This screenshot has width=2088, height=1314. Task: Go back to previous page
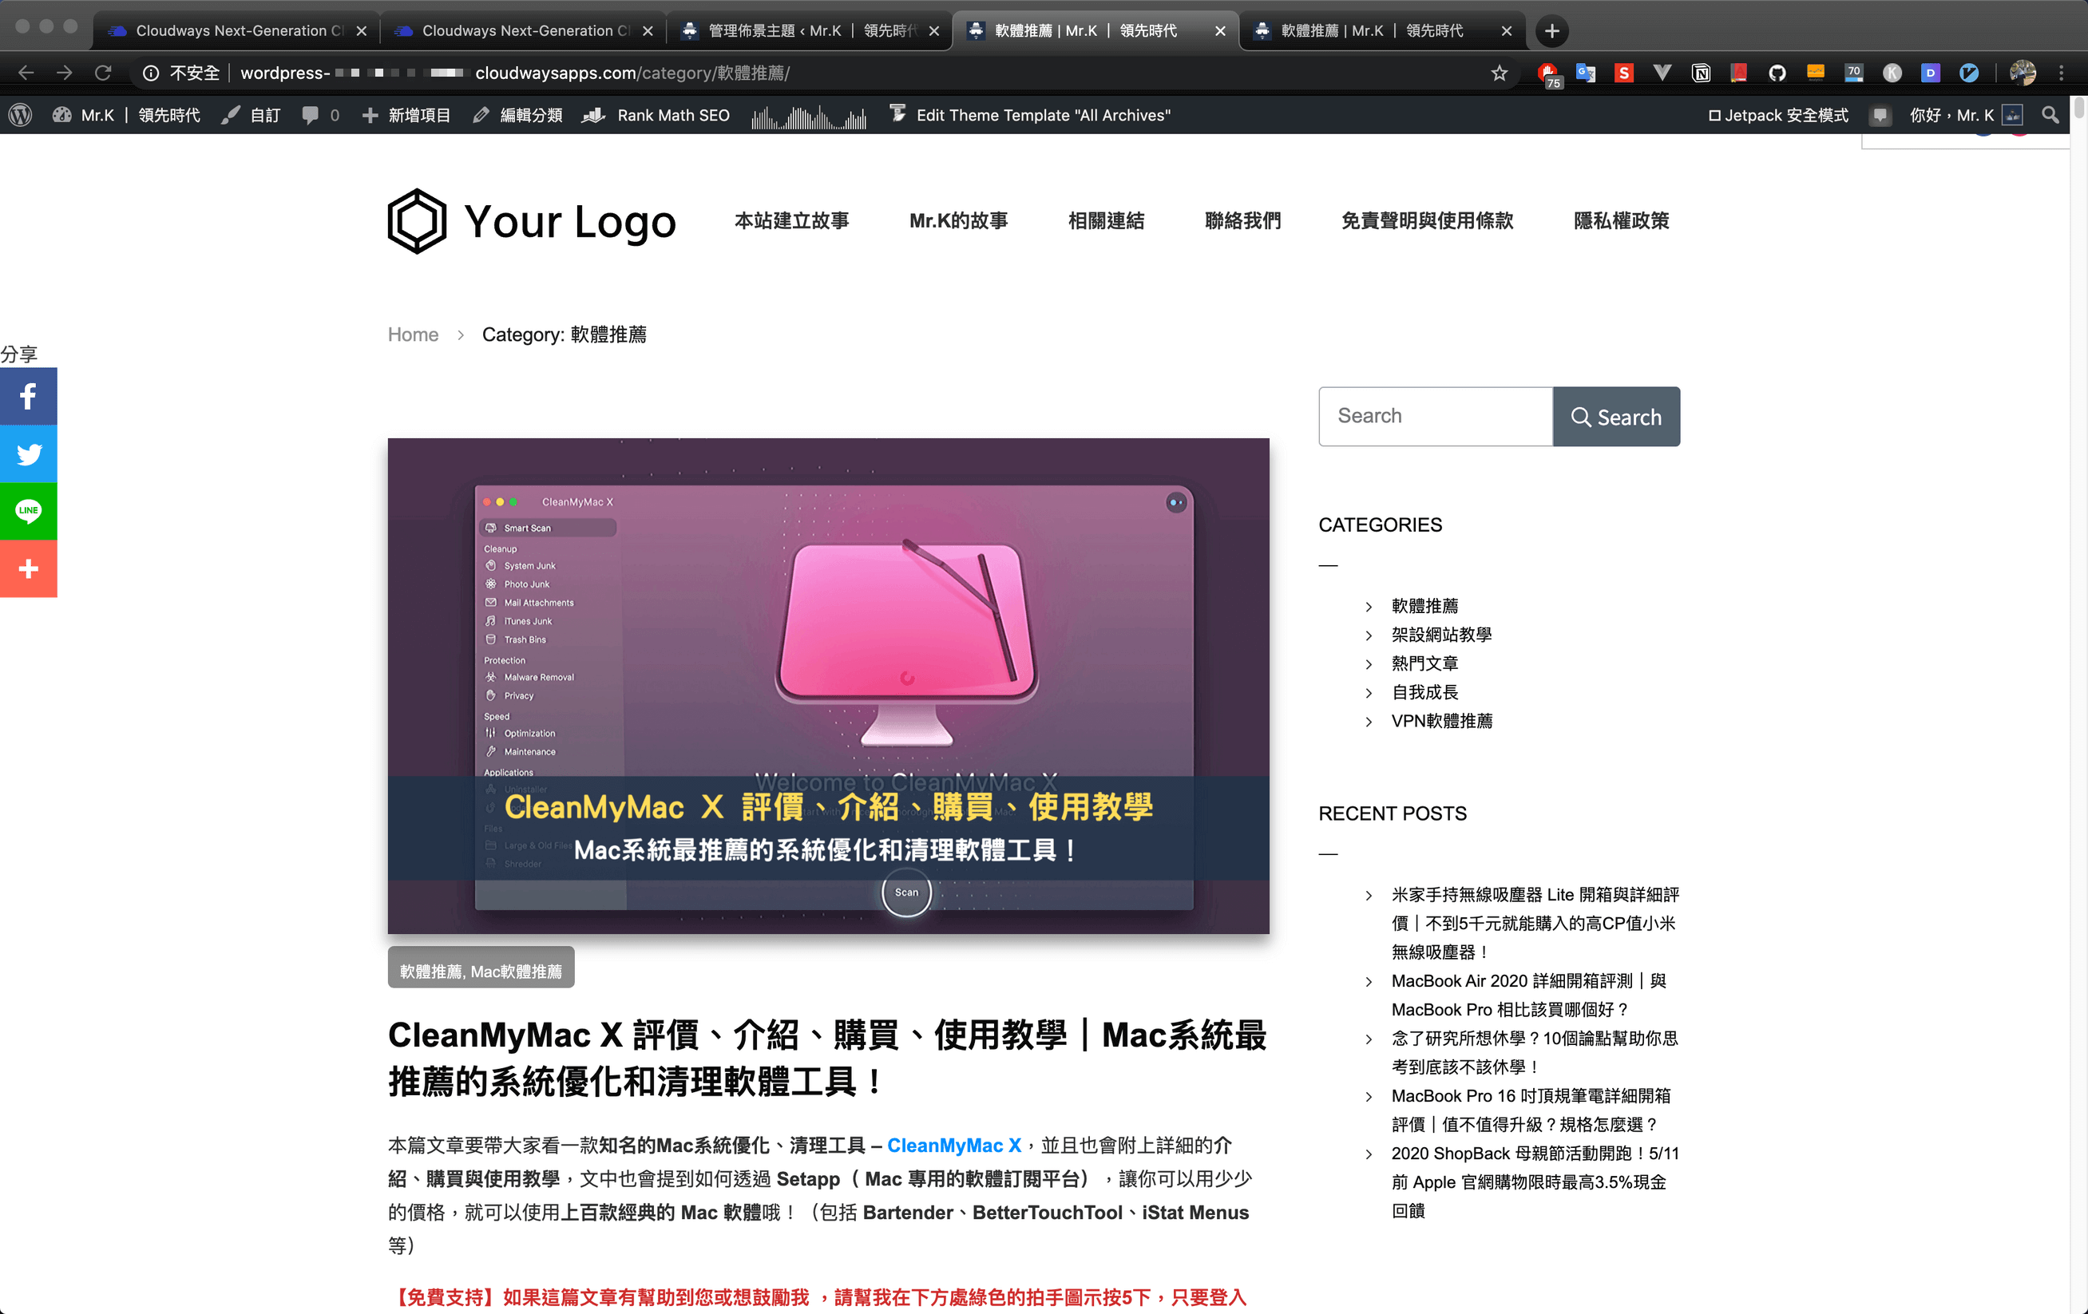(26, 73)
